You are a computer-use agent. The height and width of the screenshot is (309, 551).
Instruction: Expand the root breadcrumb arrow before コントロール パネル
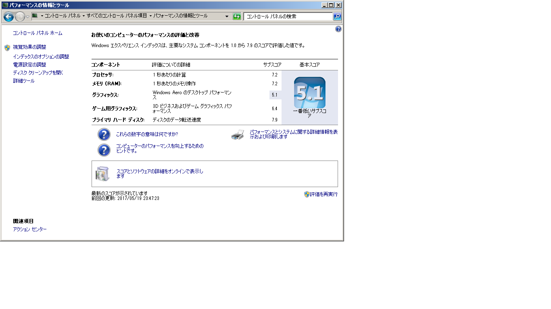(x=42, y=16)
